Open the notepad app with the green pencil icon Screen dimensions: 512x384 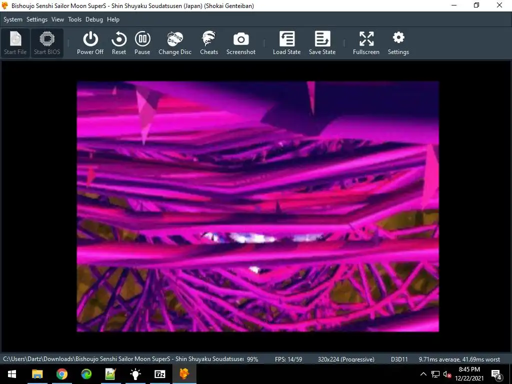110,374
